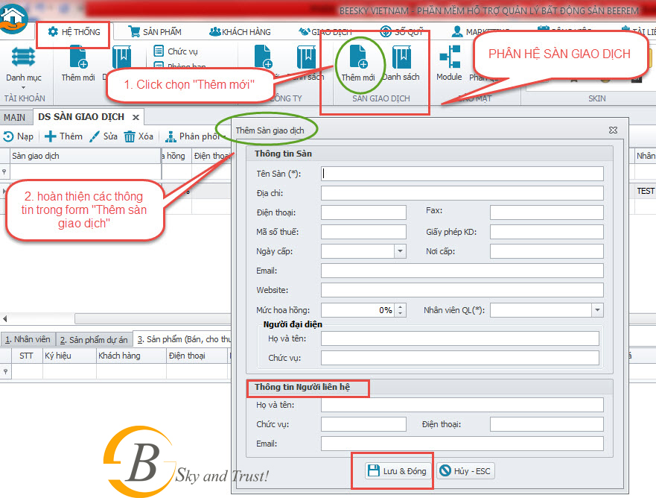Expand the Danh mục dropdown arrow
656x498 pixels.
(23, 87)
